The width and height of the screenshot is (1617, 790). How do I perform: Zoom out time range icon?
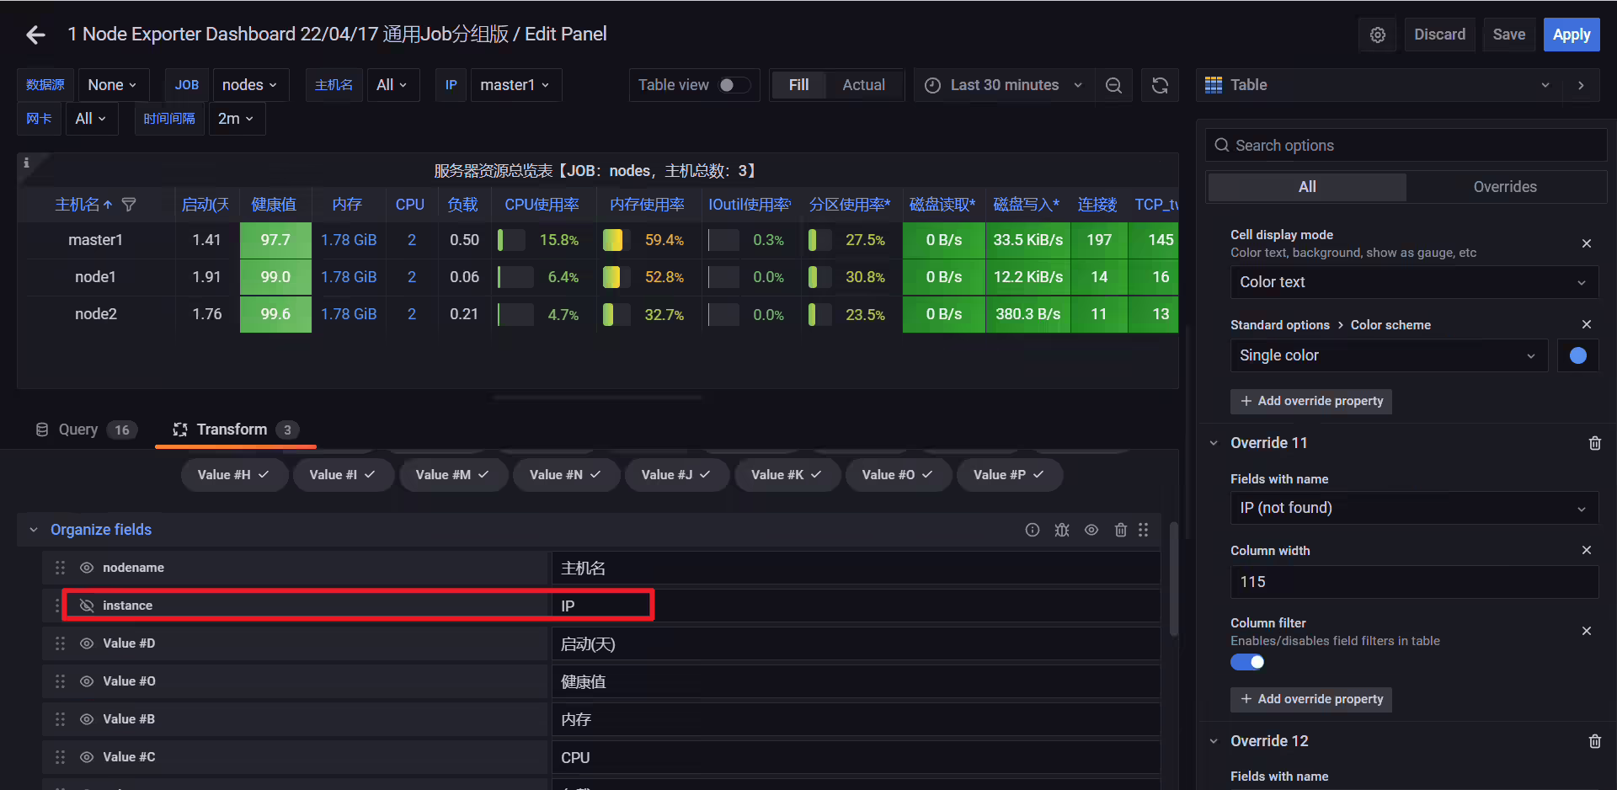point(1113,85)
